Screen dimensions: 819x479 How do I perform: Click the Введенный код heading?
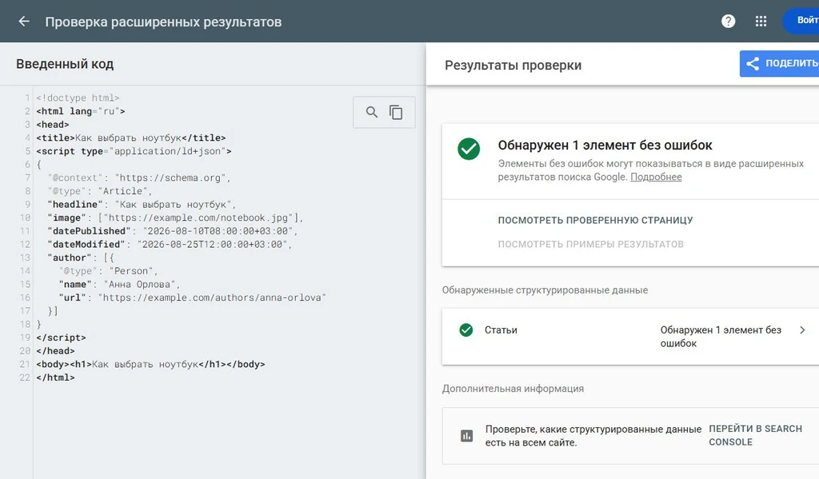[65, 64]
